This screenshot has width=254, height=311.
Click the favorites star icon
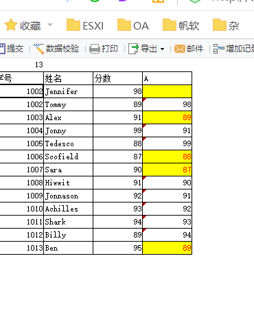(11, 25)
